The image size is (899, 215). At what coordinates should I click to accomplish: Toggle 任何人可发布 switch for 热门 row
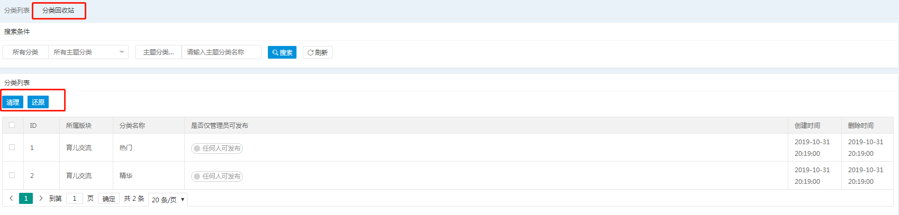click(217, 148)
